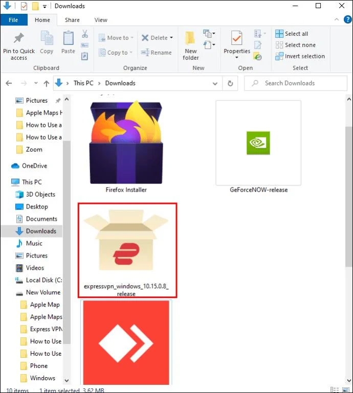Click the navigation pane scroll down arrow
Viewport: 353px width, 393px height.
67,380
